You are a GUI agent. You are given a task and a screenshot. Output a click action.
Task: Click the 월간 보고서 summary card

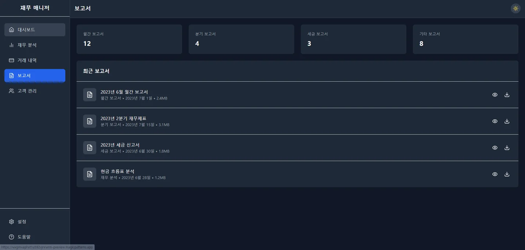[129, 39]
